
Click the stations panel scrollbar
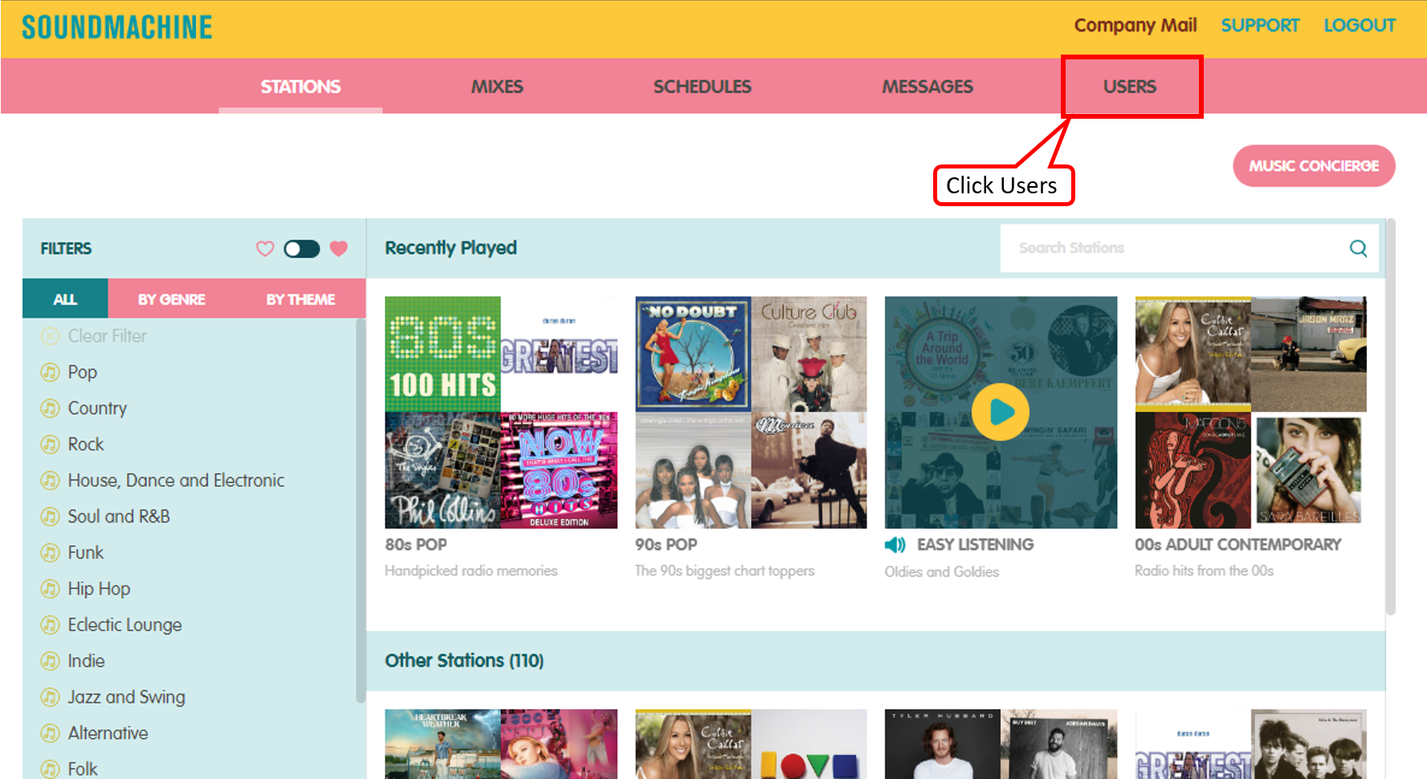pos(1391,416)
